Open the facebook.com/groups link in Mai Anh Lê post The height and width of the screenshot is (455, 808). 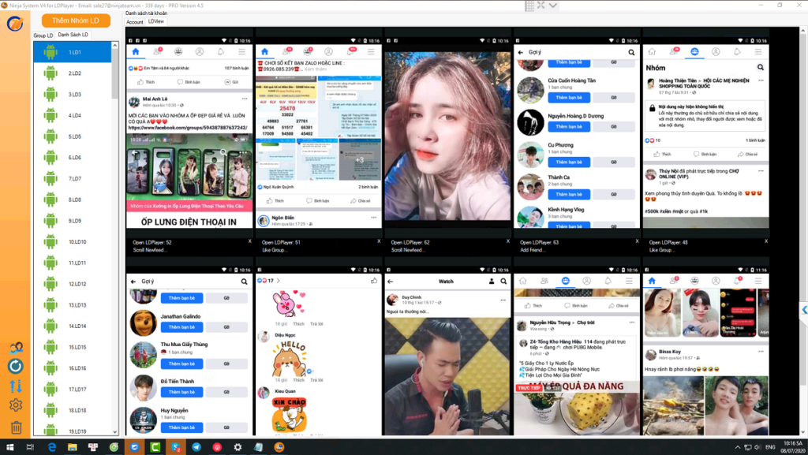(188, 128)
